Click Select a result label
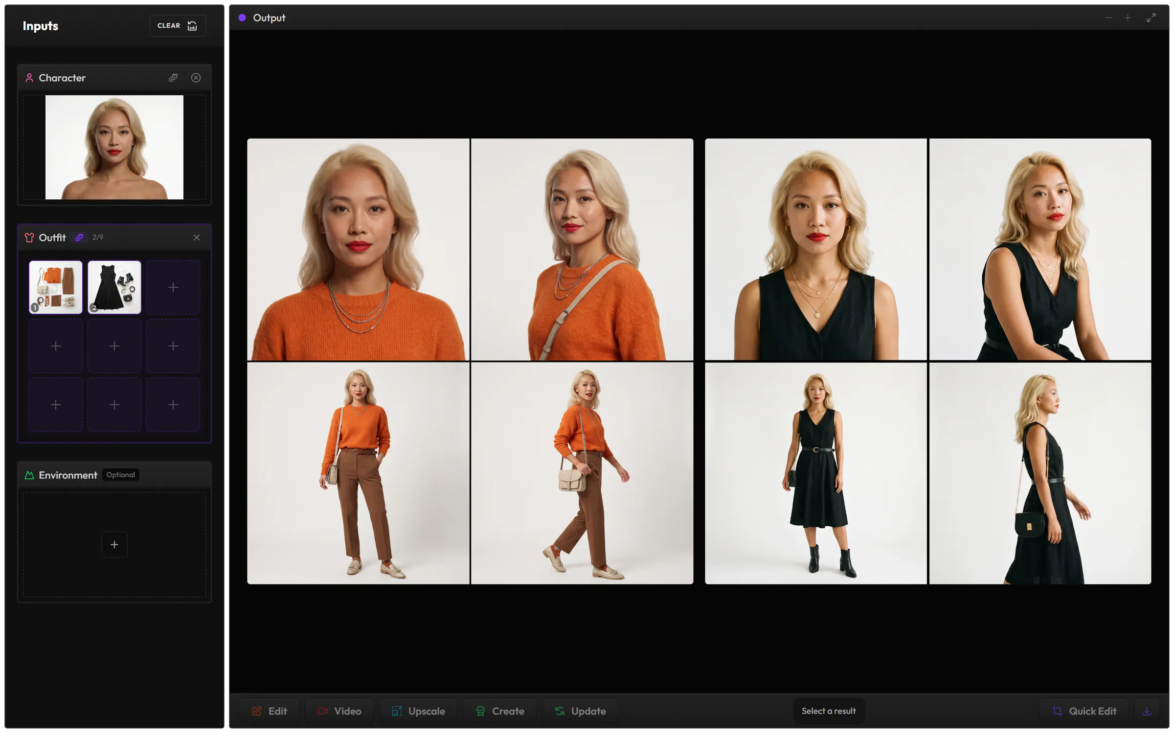This screenshot has height=733, width=1174. tap(829, 711)
